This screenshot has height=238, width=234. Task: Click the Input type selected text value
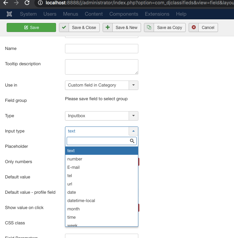point(72,131)
